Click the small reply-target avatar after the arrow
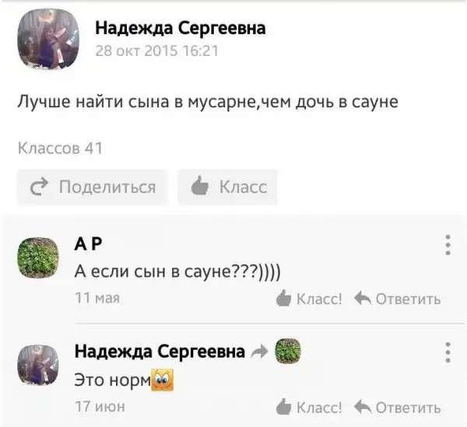 click(288, 352)
